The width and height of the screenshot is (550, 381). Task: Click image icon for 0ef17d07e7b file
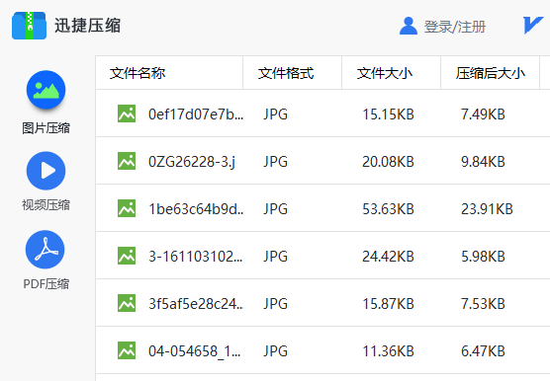pos(127,114)
